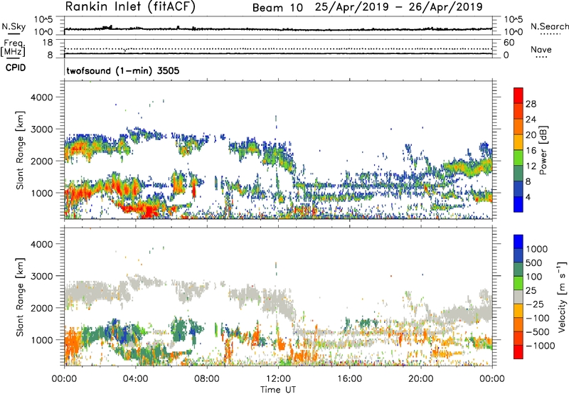Click the "N.Sky" legend label
Image resolution: width=569 pixels, height=394 pixels.
14,26
